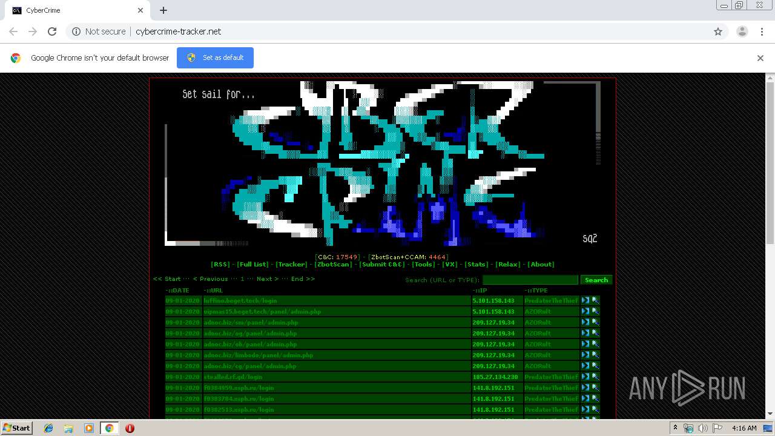Open the volume control in the tray
The image size is (775, 436).
click(x=703, y=428)
